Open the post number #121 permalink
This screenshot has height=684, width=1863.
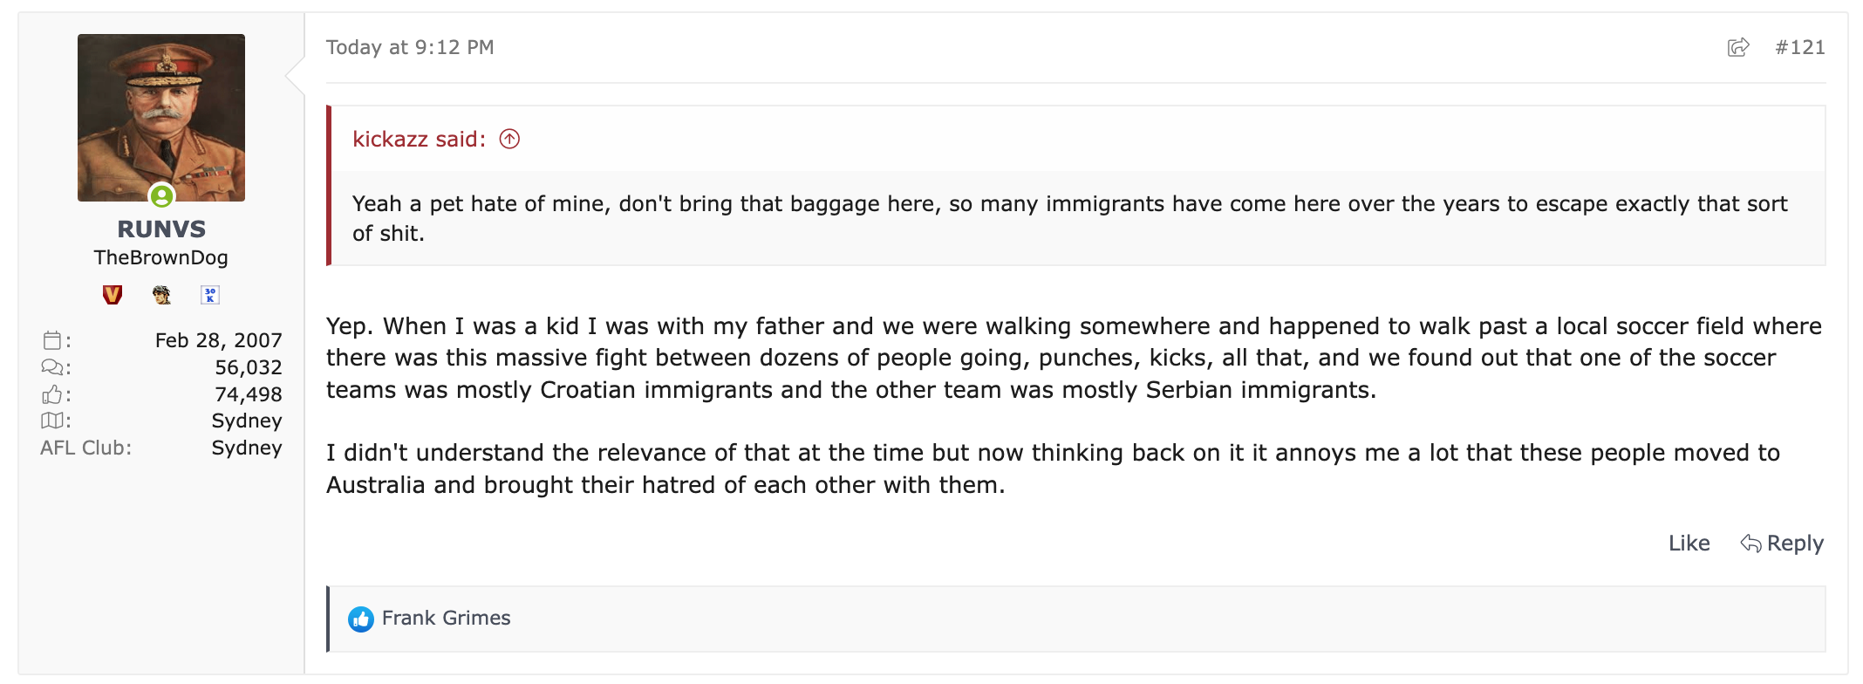tap(1799, 47)
